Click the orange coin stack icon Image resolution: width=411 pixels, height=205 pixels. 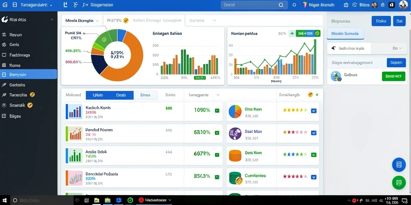[235, 156]
